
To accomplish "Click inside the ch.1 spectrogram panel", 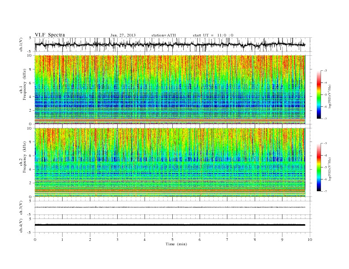I will pyautogui.click(x=170, y=90).
